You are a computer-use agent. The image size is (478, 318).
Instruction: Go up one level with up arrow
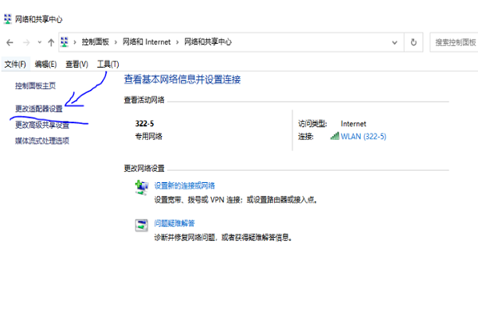click(51, 42)
